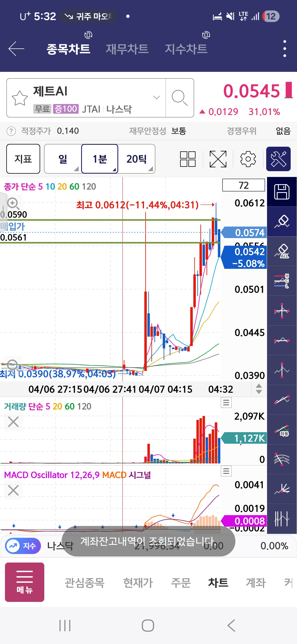297x644 pixels.
Task: Select the 일 daily period dropdown
Action: [x=63, y=159]
